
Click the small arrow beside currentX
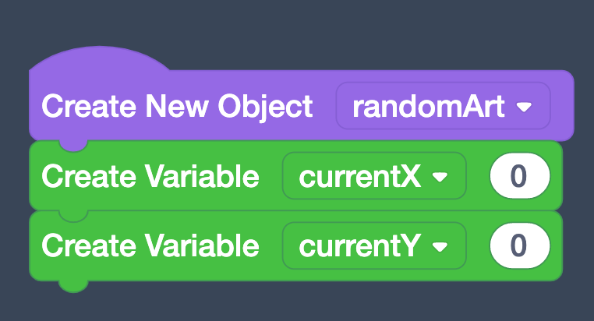point(440,178)
